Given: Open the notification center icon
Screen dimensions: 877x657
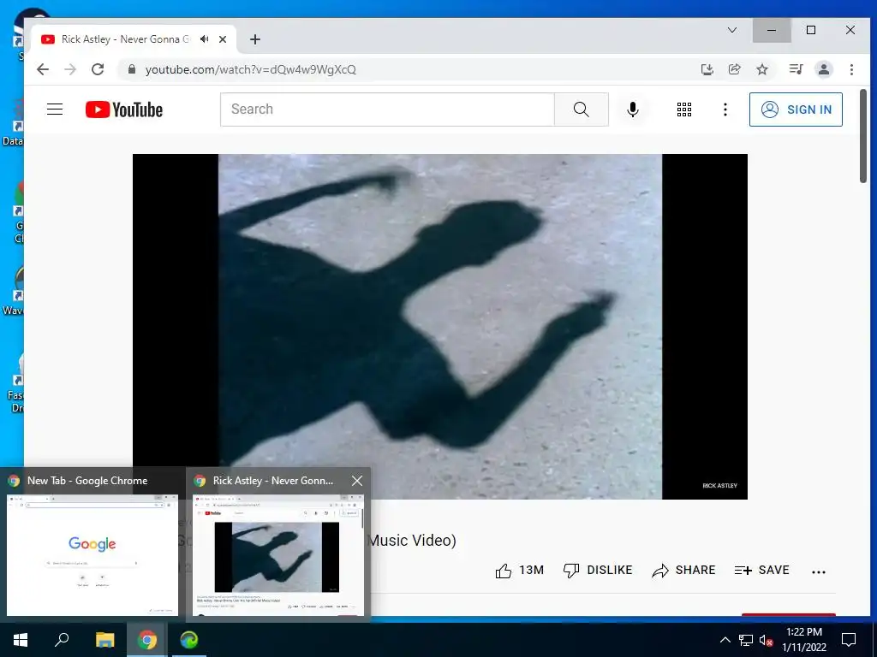Looking at the screenshot, I should (849, 640).
